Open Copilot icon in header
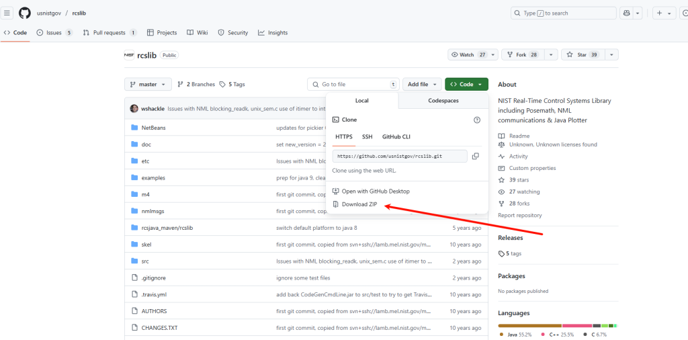The height and width of the screenshot is (340, 688). pos(626,13)
